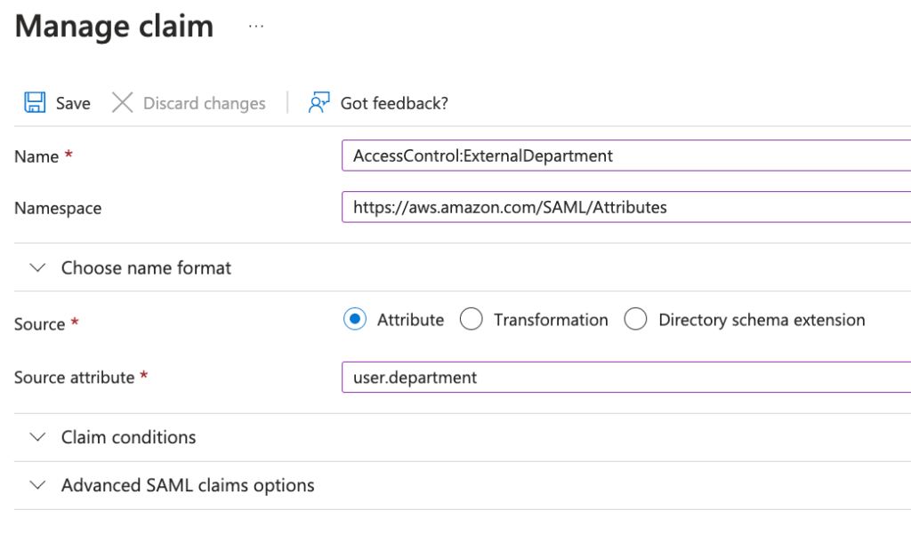Expand the Choose name format section

pyautogui.click(x=146, y=267)
